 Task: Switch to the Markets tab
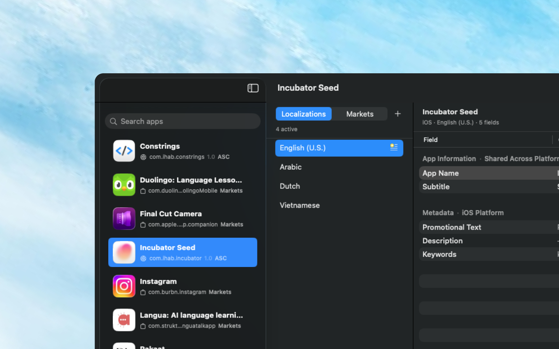point(360,114)
